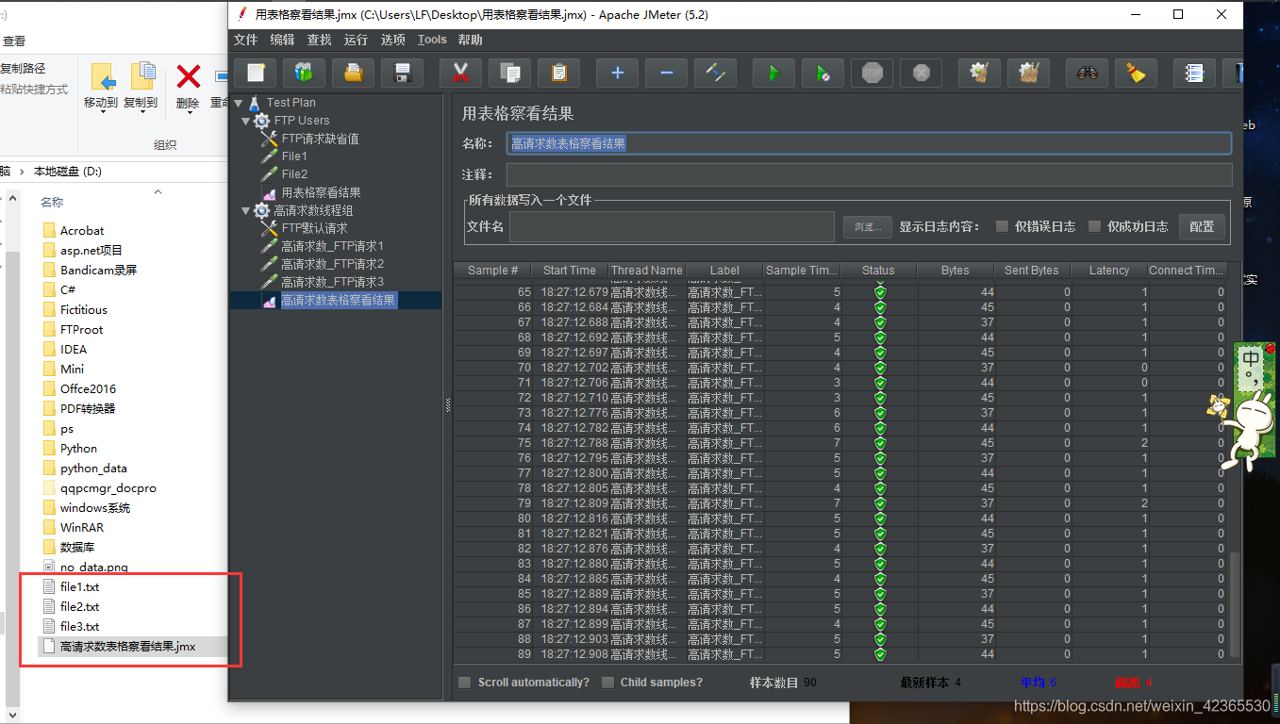This screenshot has height=724, width=1280.
Task: Select File2 sampler in the tree
Action: pyautogui.click(x=294, y=174)
